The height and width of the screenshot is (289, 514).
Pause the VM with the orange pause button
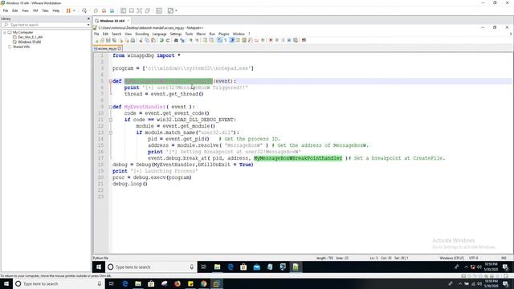coord(68,10)
